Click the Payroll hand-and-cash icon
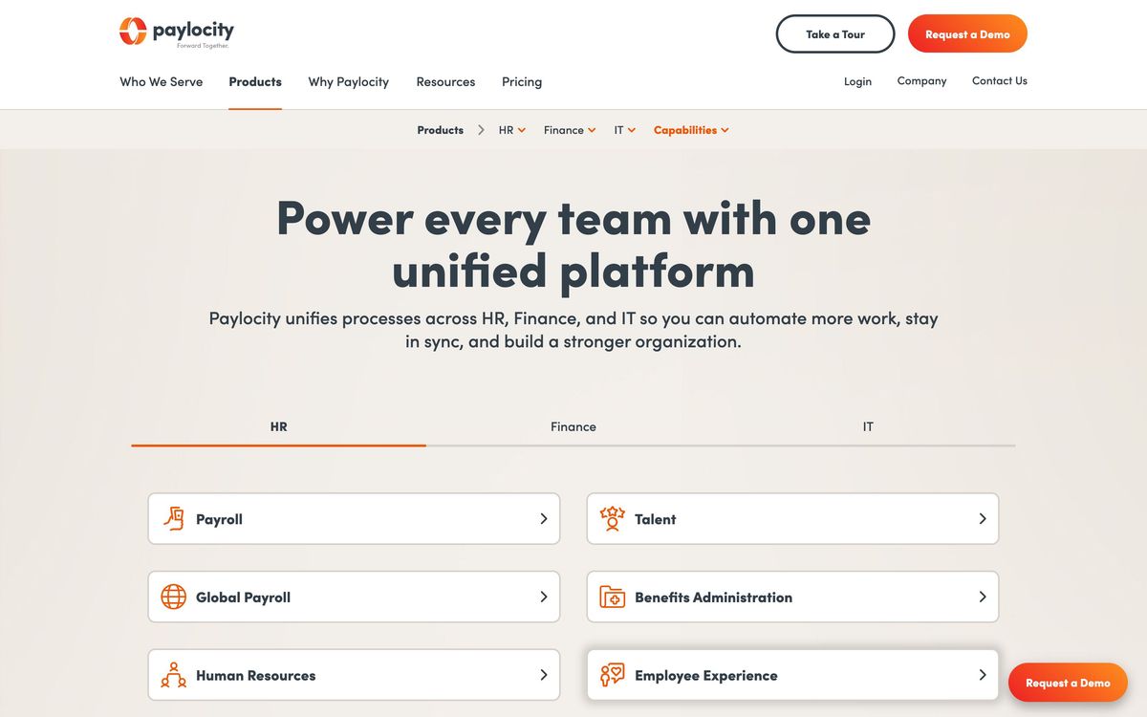This screenshot has height=717, width=1147. coord(173,519)
